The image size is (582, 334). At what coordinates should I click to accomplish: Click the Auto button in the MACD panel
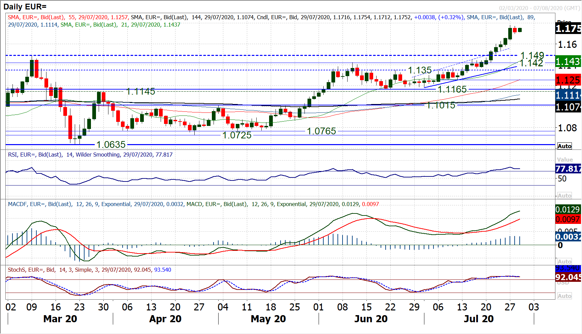point(564,261)
